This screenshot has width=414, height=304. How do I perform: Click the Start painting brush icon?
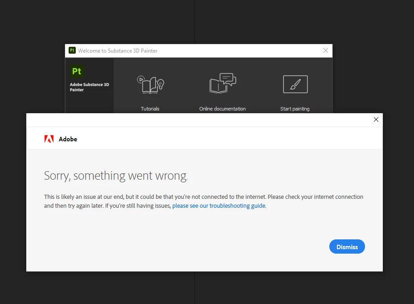pyautogui.click(x=295, y=84)
